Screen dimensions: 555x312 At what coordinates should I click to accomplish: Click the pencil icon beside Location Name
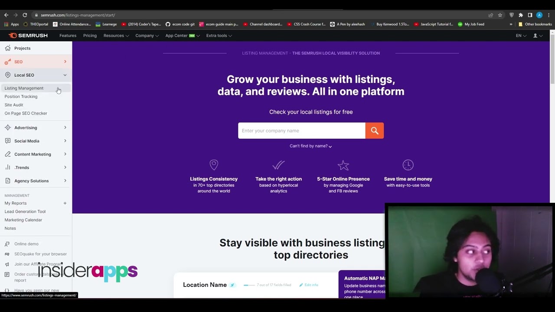232,285
